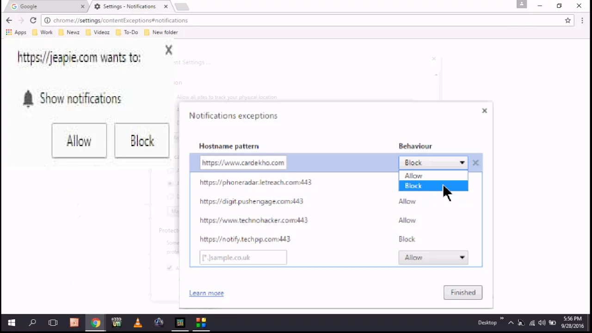Select the phoneradar.letreach.com:443 row
Image resolution: width=592 pixels, height=333 pixels.
tap(336, 182)
